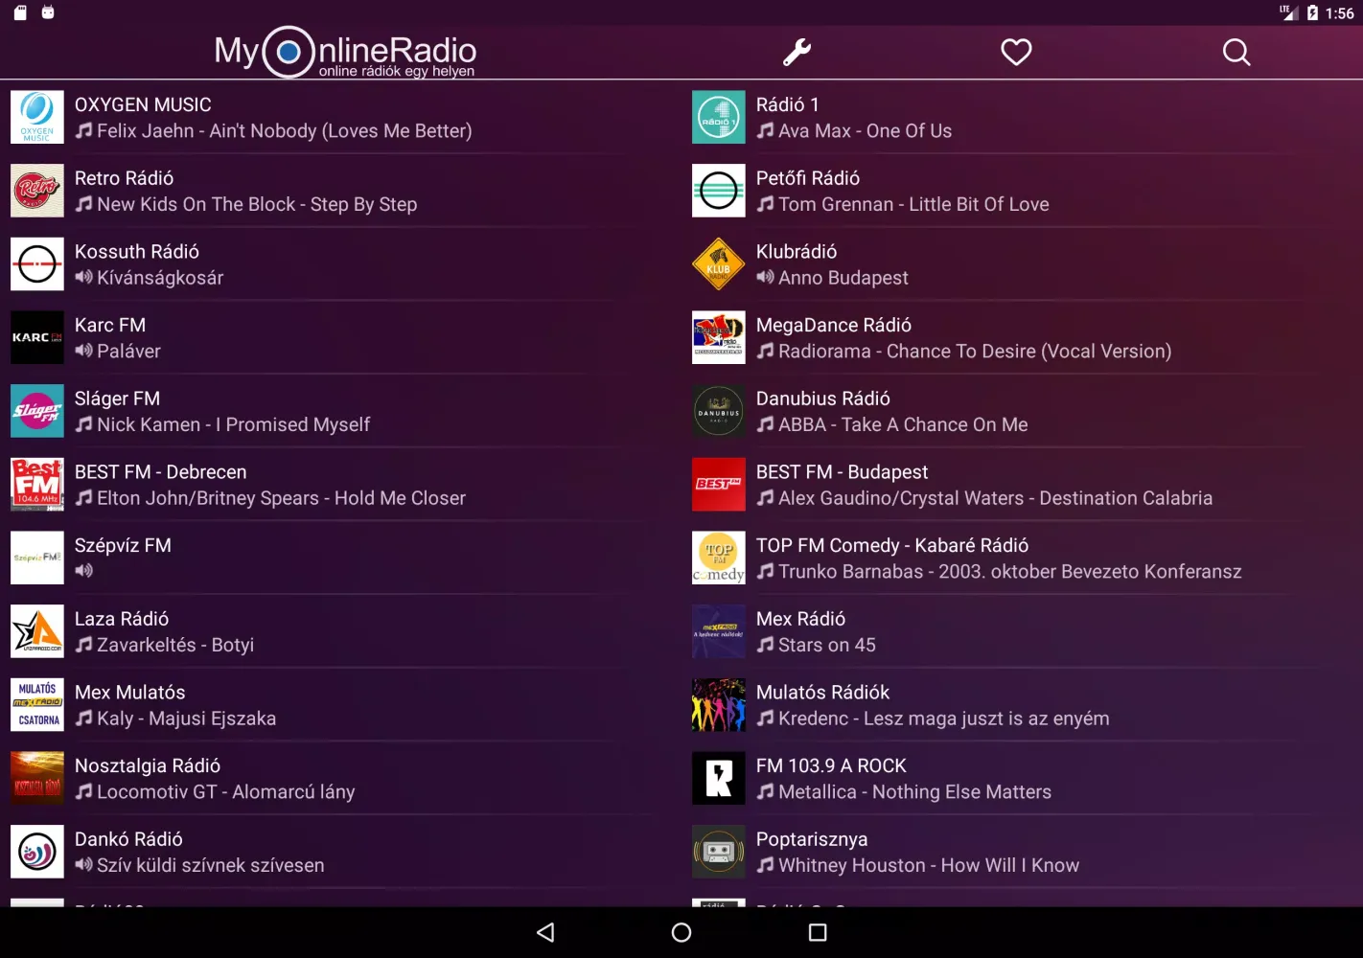The width and height of the screenshot is (1363, 958).
Task: Tap the Kívánságkosár program title
Action: pos(160,278)
